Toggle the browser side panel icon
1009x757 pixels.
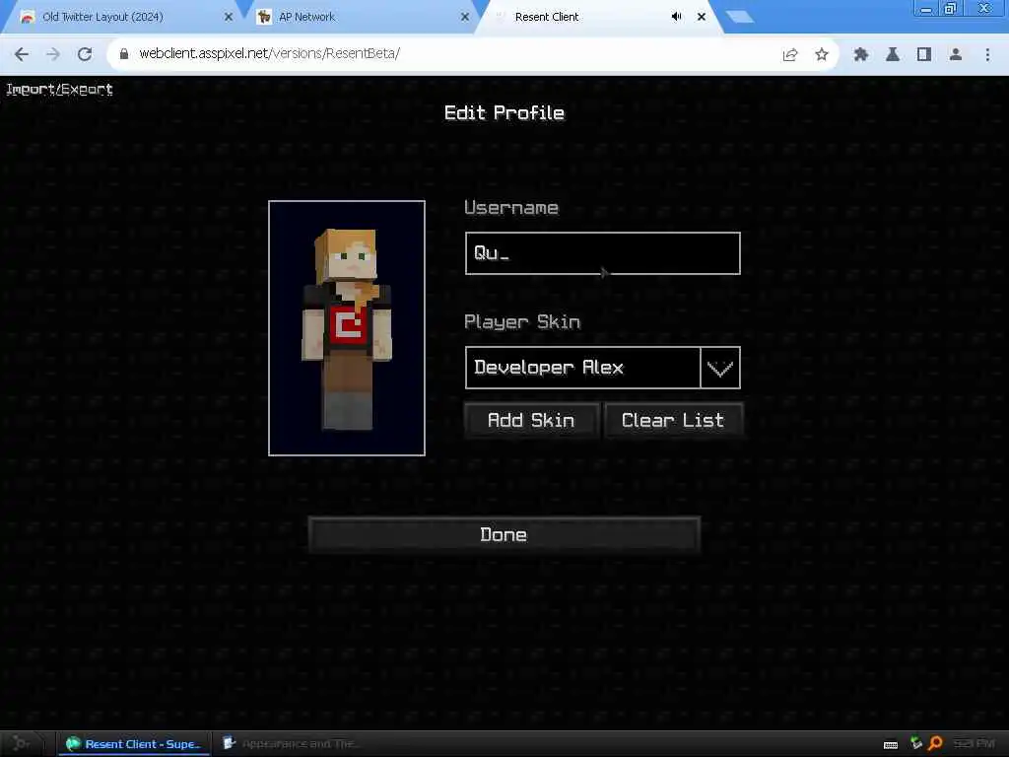(924, 55)
